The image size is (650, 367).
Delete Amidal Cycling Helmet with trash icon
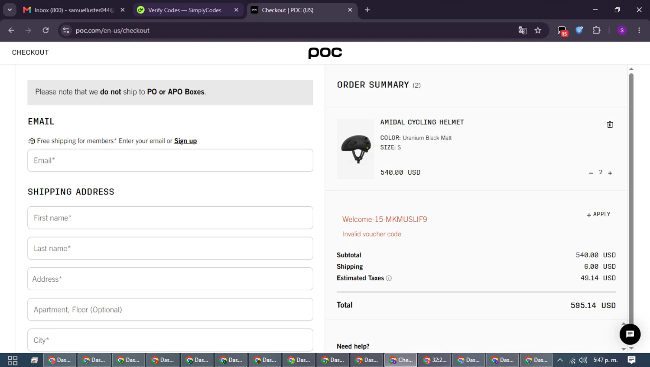(x=610, y=124)
